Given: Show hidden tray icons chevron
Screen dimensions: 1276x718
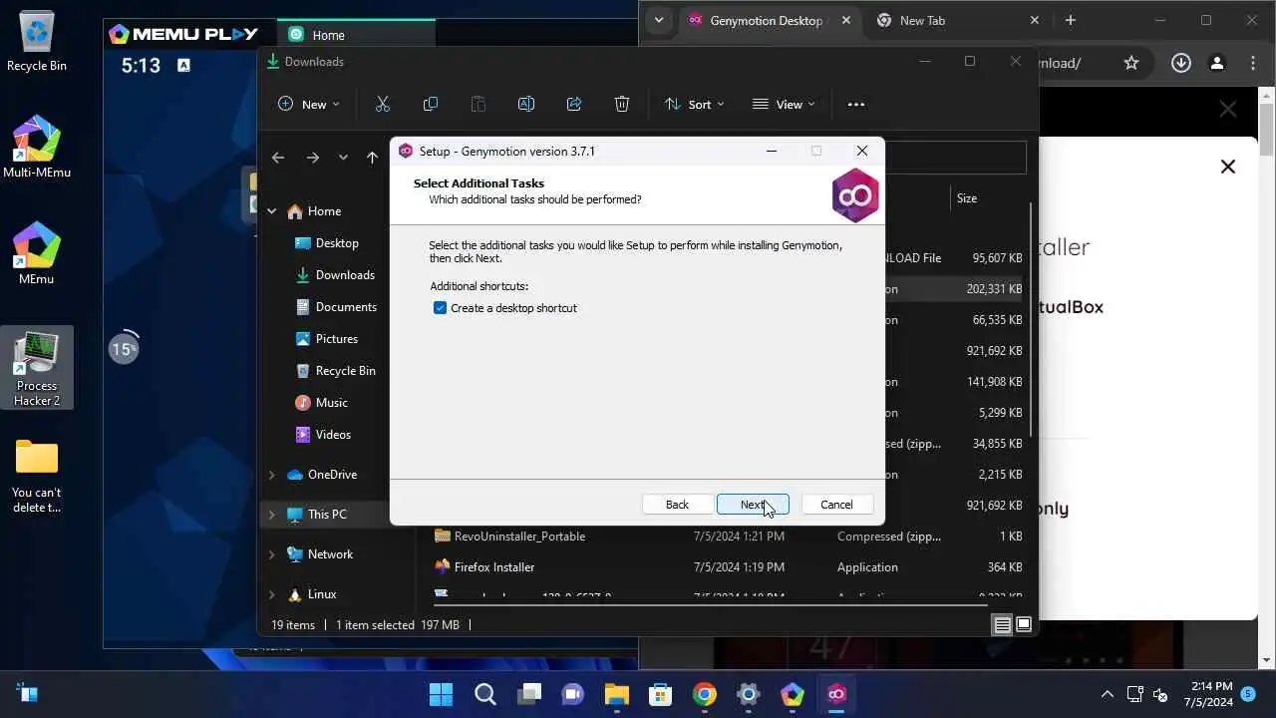Looking at the screenshot, I should pos(1107,694).
